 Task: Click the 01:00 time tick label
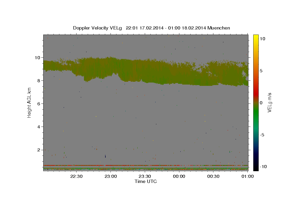click(x=247, y=176)
